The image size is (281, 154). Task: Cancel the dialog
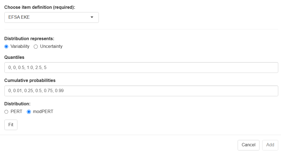[x=248, y=145]
